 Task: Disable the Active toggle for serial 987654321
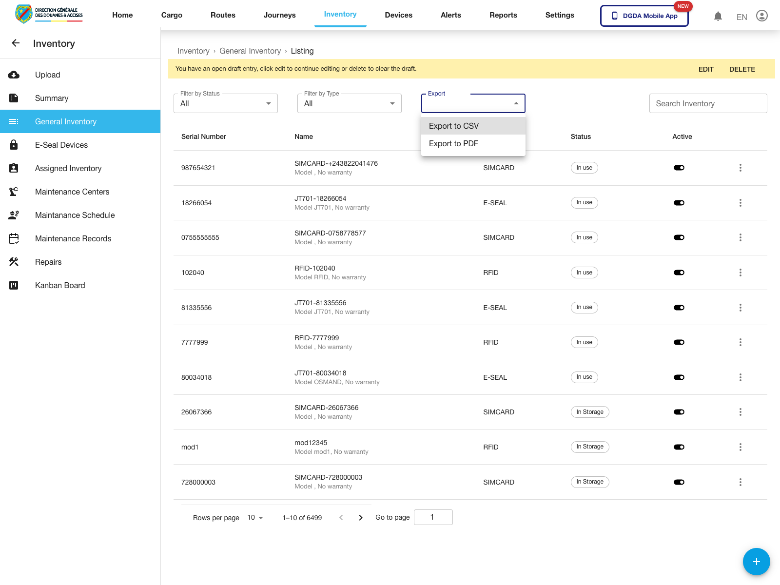(x=679, y=167)
